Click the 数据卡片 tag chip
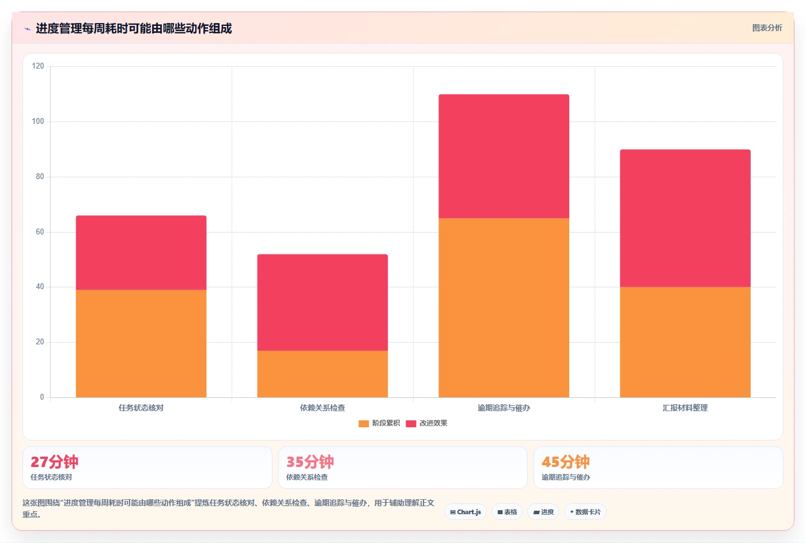Screen dimensions: 806x543 coord(585,512)
